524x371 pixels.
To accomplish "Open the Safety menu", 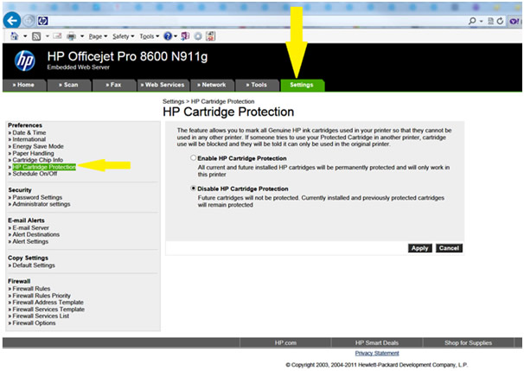I will [123, 36].
